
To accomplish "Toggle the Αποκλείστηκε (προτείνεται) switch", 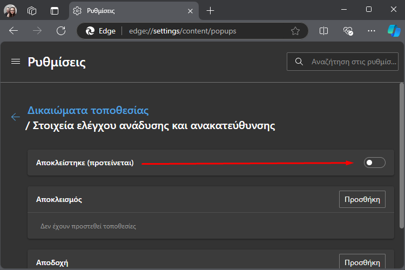I will pos(375,163).
